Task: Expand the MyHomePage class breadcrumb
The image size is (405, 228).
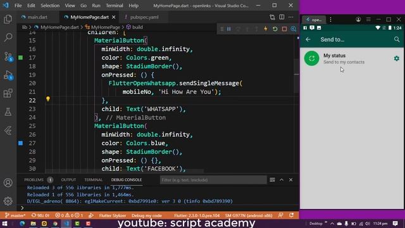Action: 106,27
